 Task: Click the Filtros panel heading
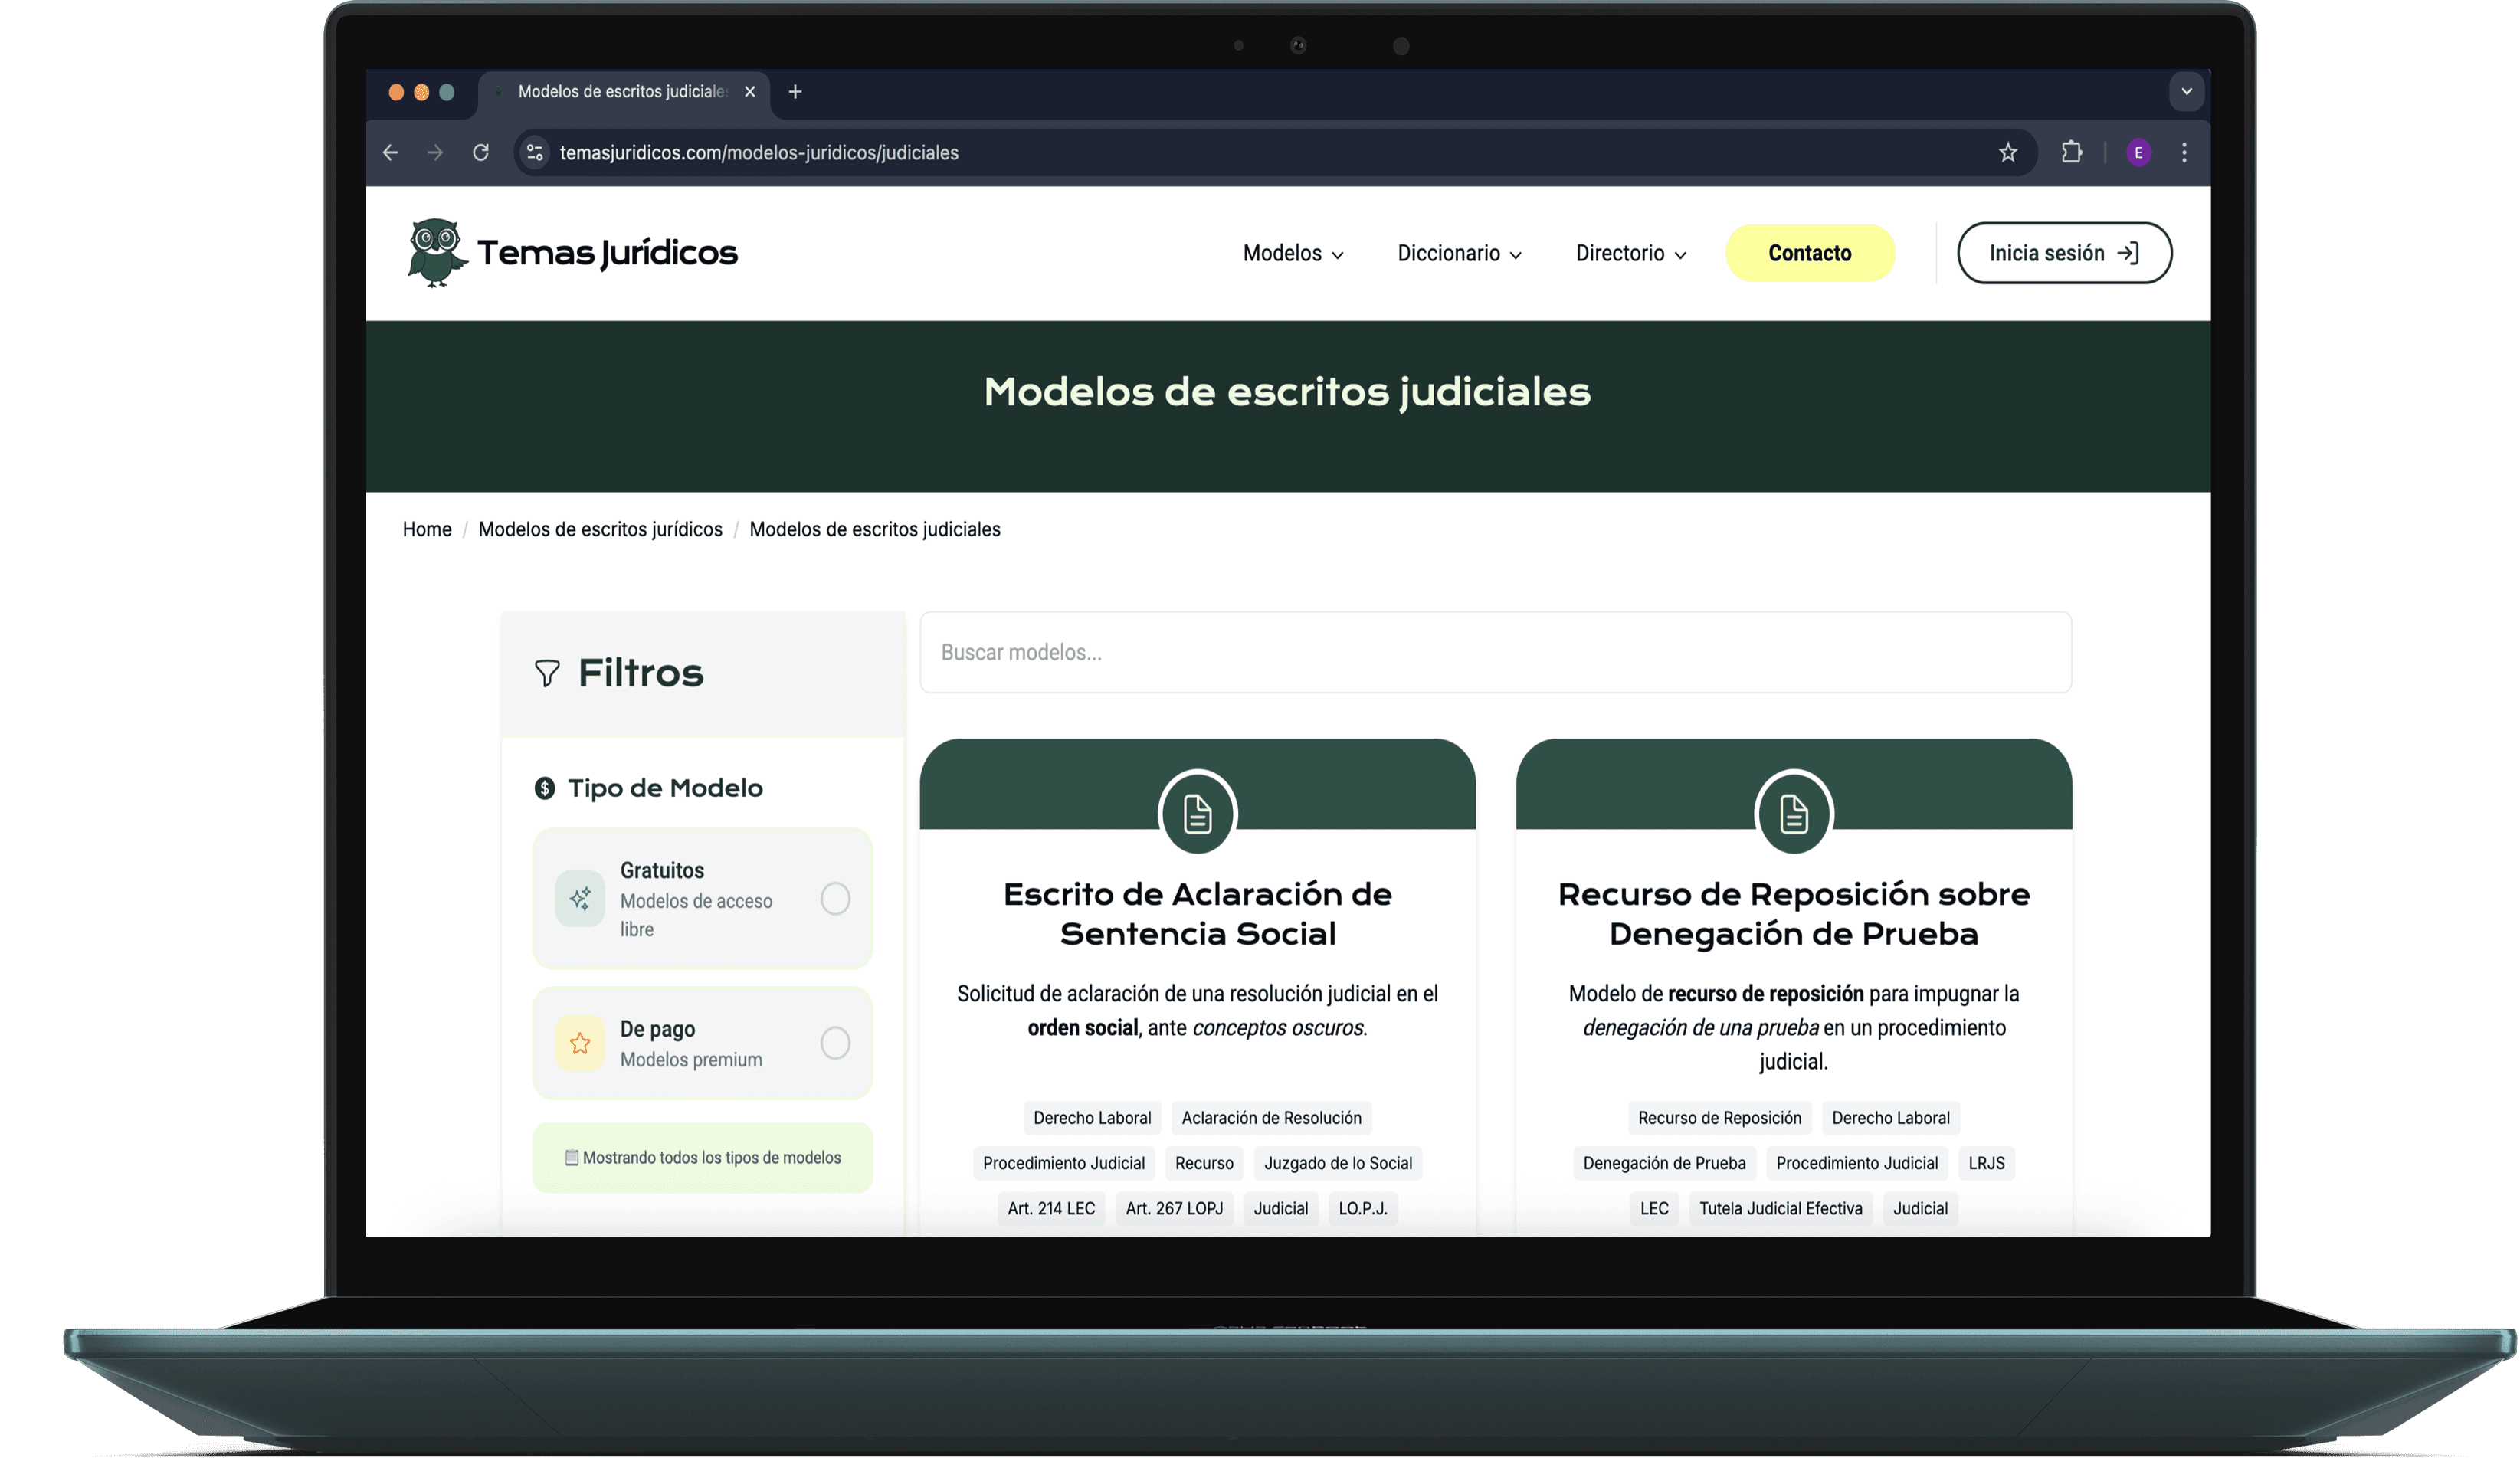(641, 674)
